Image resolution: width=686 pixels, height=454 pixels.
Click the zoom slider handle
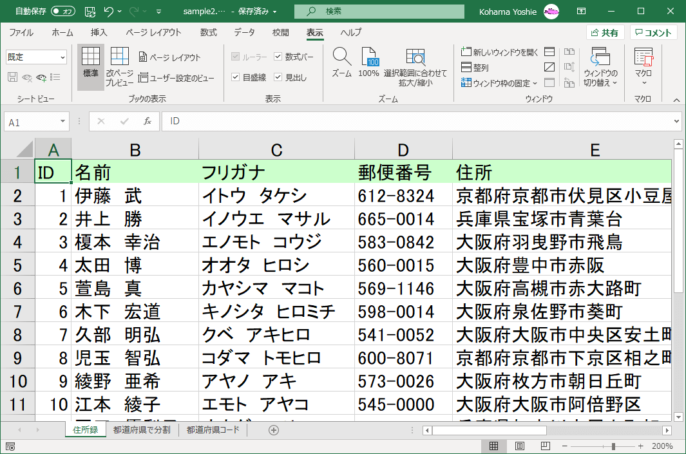pos(613,446)
